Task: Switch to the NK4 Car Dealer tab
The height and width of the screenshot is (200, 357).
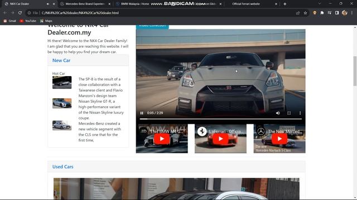Action: [30, 4]
